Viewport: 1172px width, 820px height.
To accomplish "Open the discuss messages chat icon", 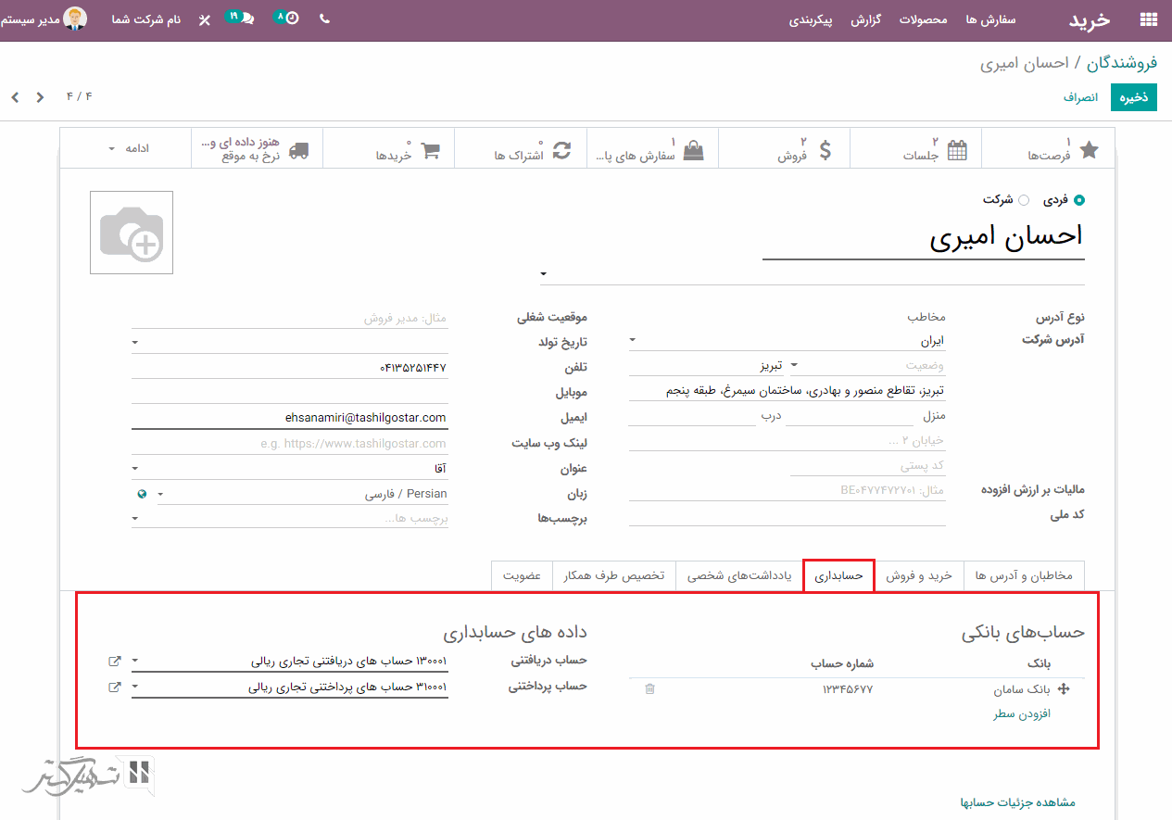I will click(x=246, y=19).
